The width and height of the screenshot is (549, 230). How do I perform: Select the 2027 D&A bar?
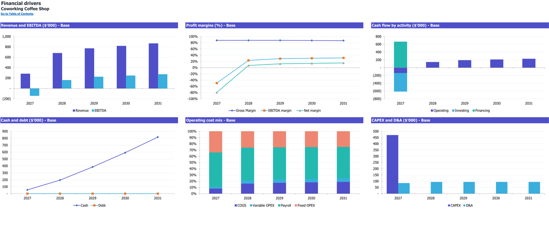coord(403,188)
